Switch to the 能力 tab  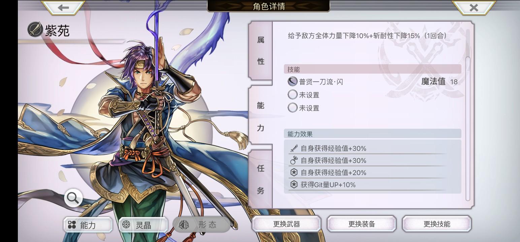coord(260,116)
